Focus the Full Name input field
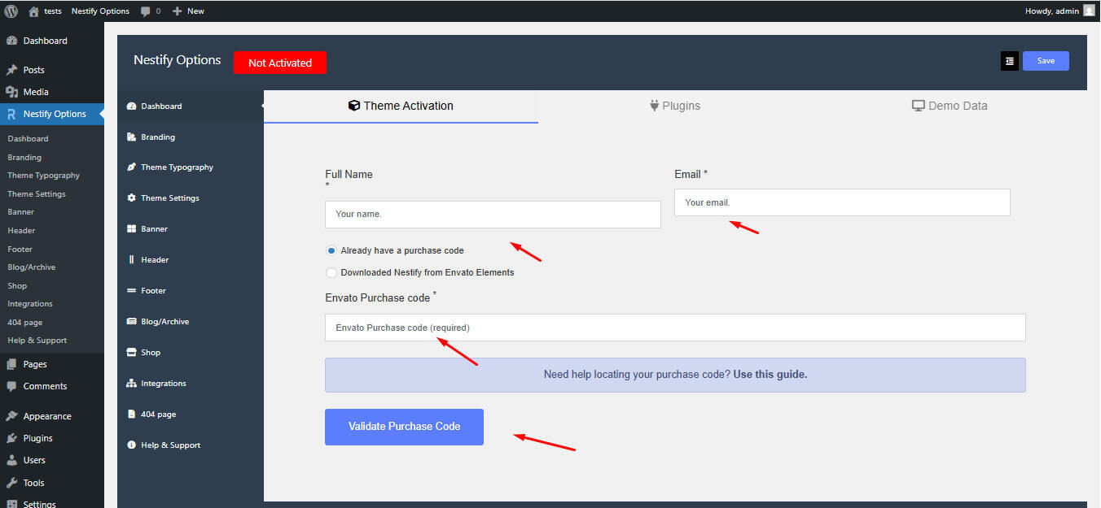Image resolution: width=1101 pixels, height=508 pixels. (x=493, y=215)
